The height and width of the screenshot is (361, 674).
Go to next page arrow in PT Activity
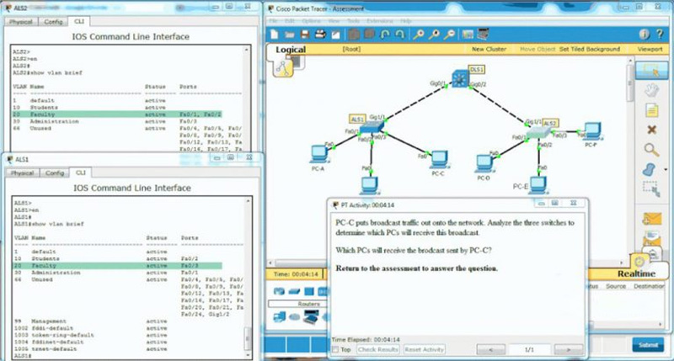coord(568,350)
